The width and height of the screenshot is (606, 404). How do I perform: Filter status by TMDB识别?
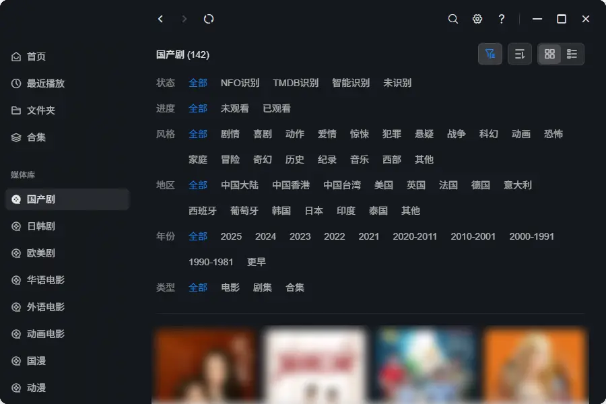tap(296, 83)
